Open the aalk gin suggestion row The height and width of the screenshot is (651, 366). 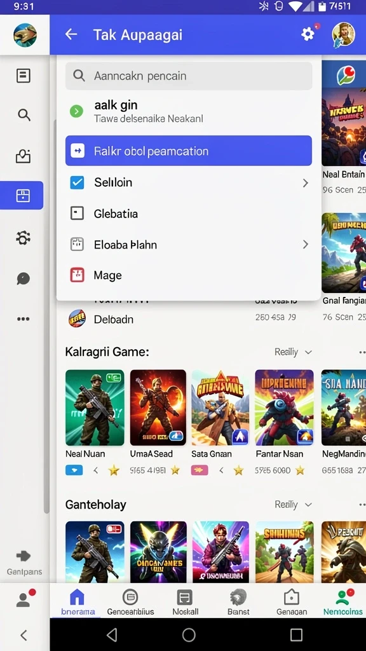click(x=188, y=111)
